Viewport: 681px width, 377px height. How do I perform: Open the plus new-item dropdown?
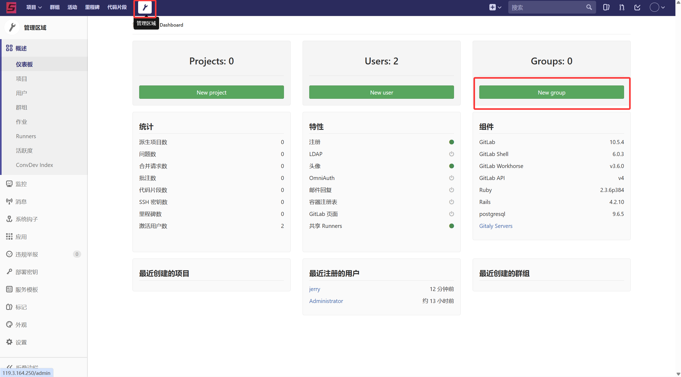click(x=495, y=7)
